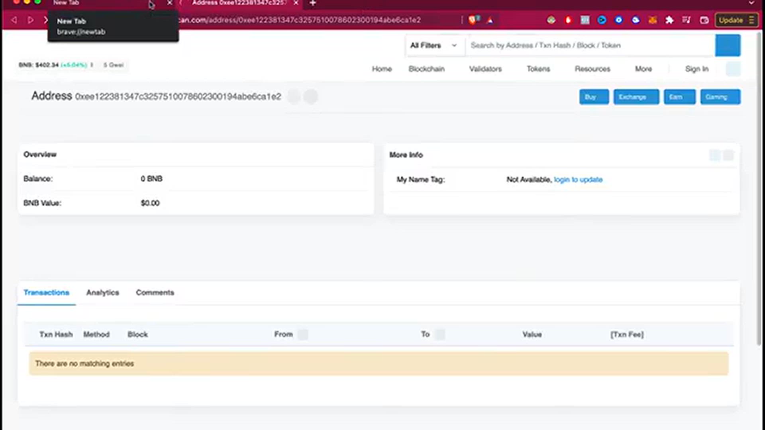The width and height of the screenshot is (765, 430).
Task: Open the More nav menu
Action: [643, 69]
